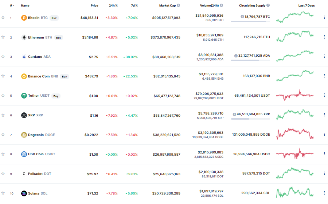Toggle the XRP watchlist star

coord(3,115)
